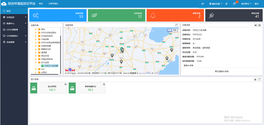Click the fullscreen icon above the map
264x125 pixels.
coord(176,25)
